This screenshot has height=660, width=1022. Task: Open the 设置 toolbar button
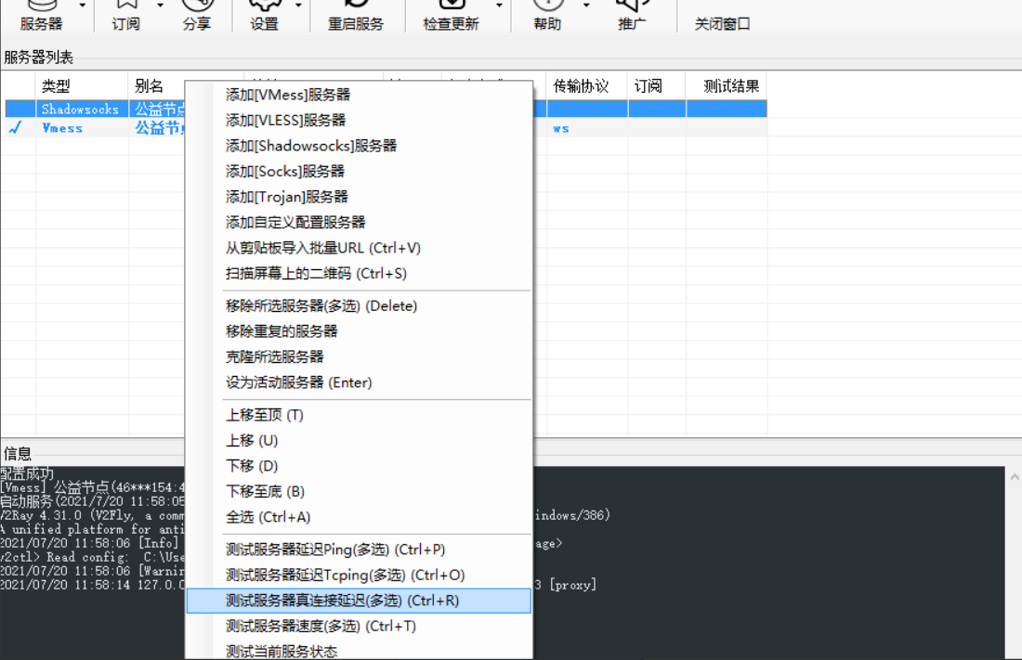[264, 17]
